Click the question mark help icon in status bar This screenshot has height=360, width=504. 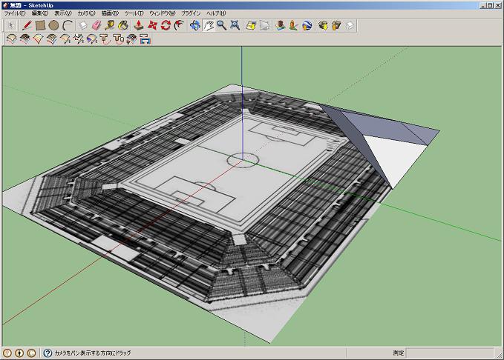(x=48, y=353)
